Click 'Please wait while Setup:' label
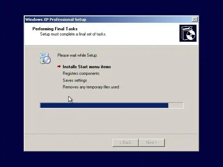 coord(77,55)
